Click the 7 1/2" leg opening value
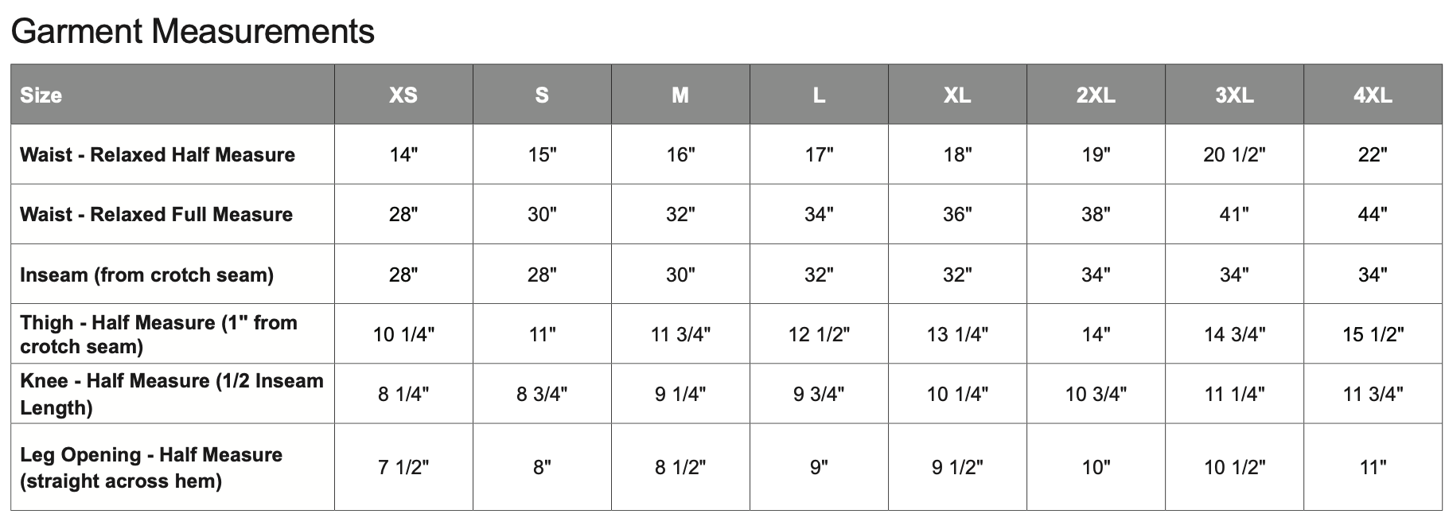The width and height of the screenshot is (1445, 514). coord(403,467)
